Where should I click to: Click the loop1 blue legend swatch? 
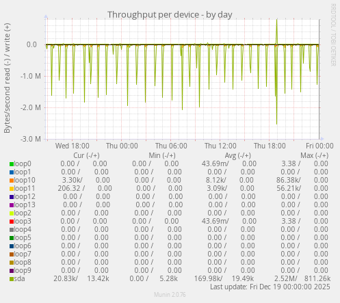[x=12, y=172]
